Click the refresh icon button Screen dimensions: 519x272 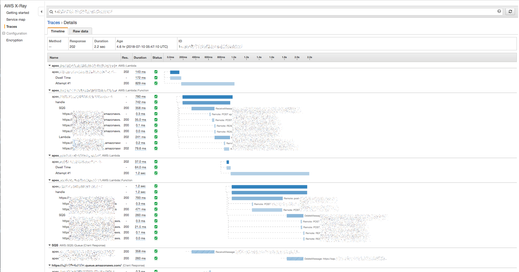[510, 11]
